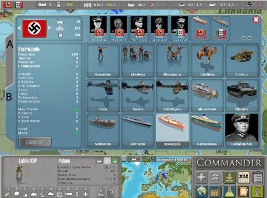Open the factory production button
The width and height of the screenshot is (267, 198).
215,191
